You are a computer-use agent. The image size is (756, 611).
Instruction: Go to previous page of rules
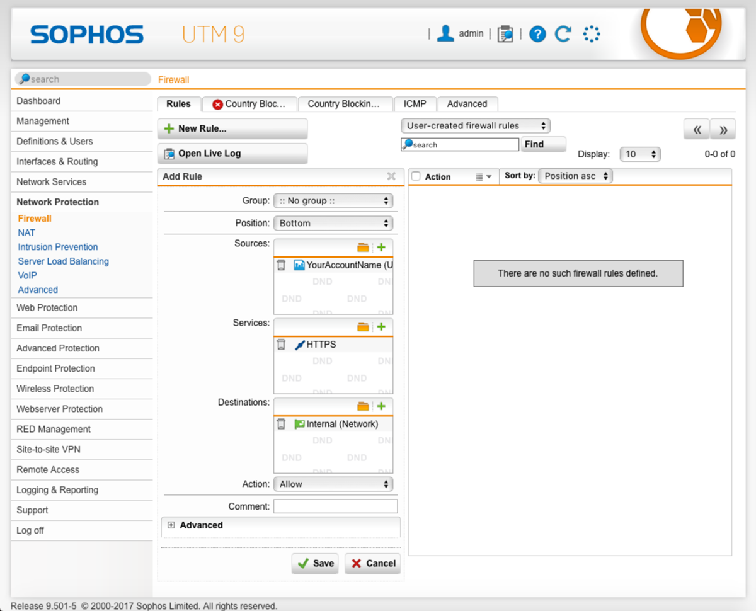point(697,129)
